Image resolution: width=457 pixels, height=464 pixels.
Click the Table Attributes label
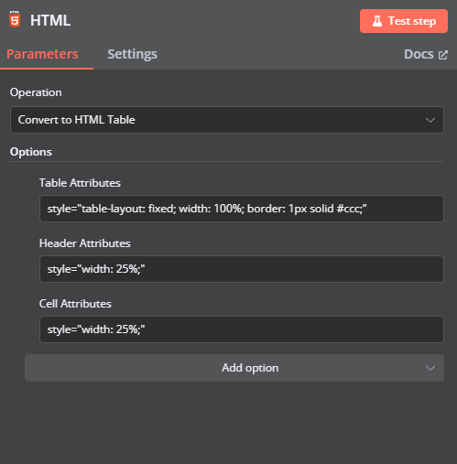pyautogui.click(x=80, y=183)
